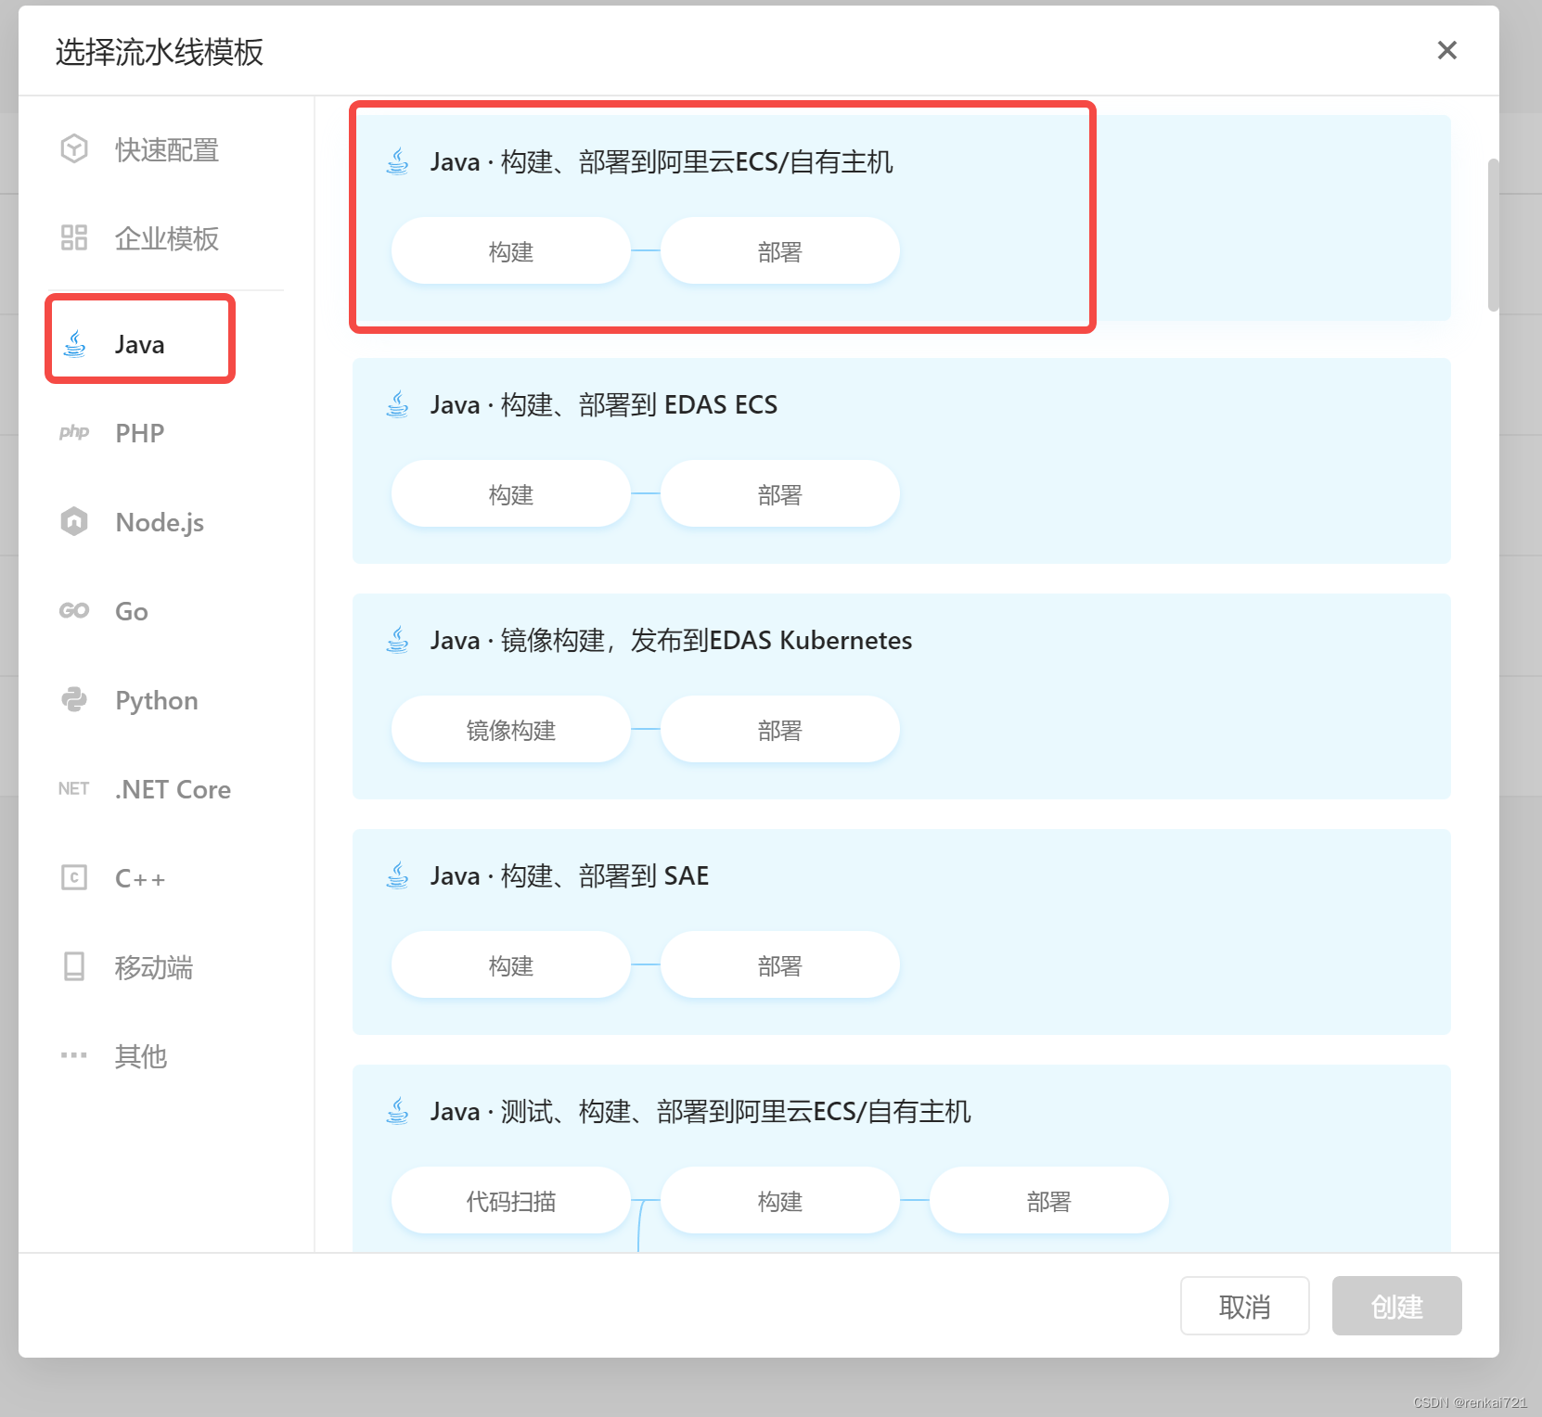This screenshot has width=1542, height=1417.
Task: Click the Node.js hexagon icon
Action: [74, 521]
